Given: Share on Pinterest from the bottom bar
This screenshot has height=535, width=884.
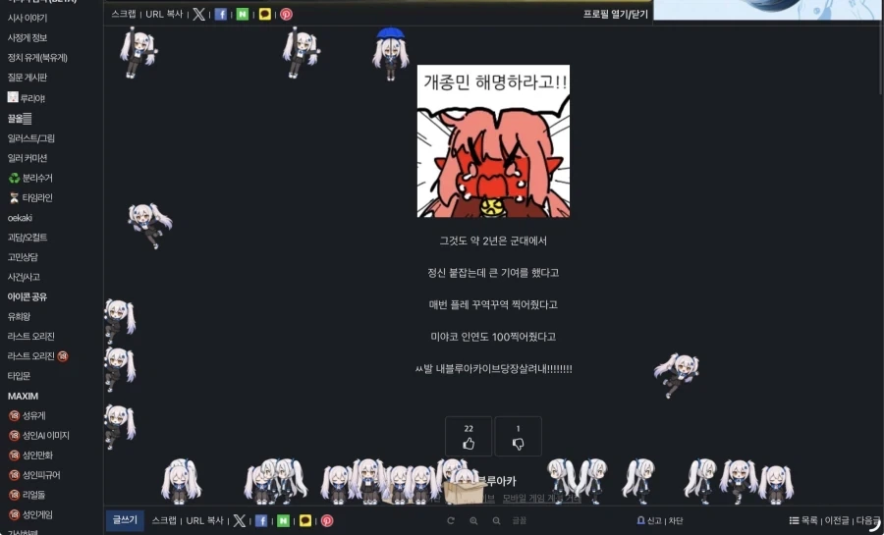Looking at the screenshot, I should coord(327,520).
